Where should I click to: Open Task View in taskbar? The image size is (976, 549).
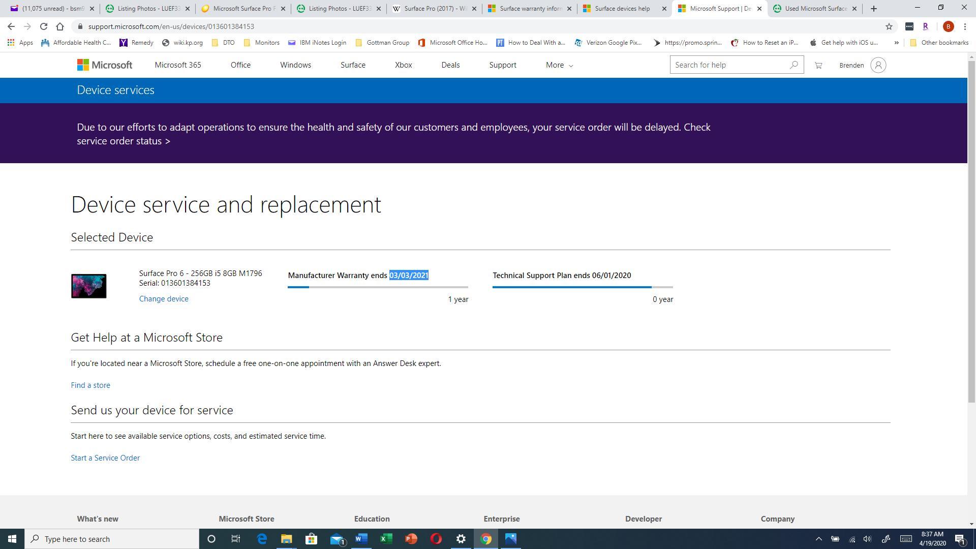236,539
